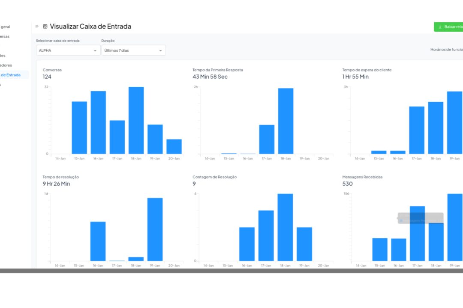463x308 pixels.
Task: Expand the Últimos 7 dias duration dropdown
Action: tap(133, 50)
